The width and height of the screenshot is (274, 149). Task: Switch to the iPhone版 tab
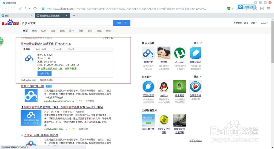pos(57,49)
